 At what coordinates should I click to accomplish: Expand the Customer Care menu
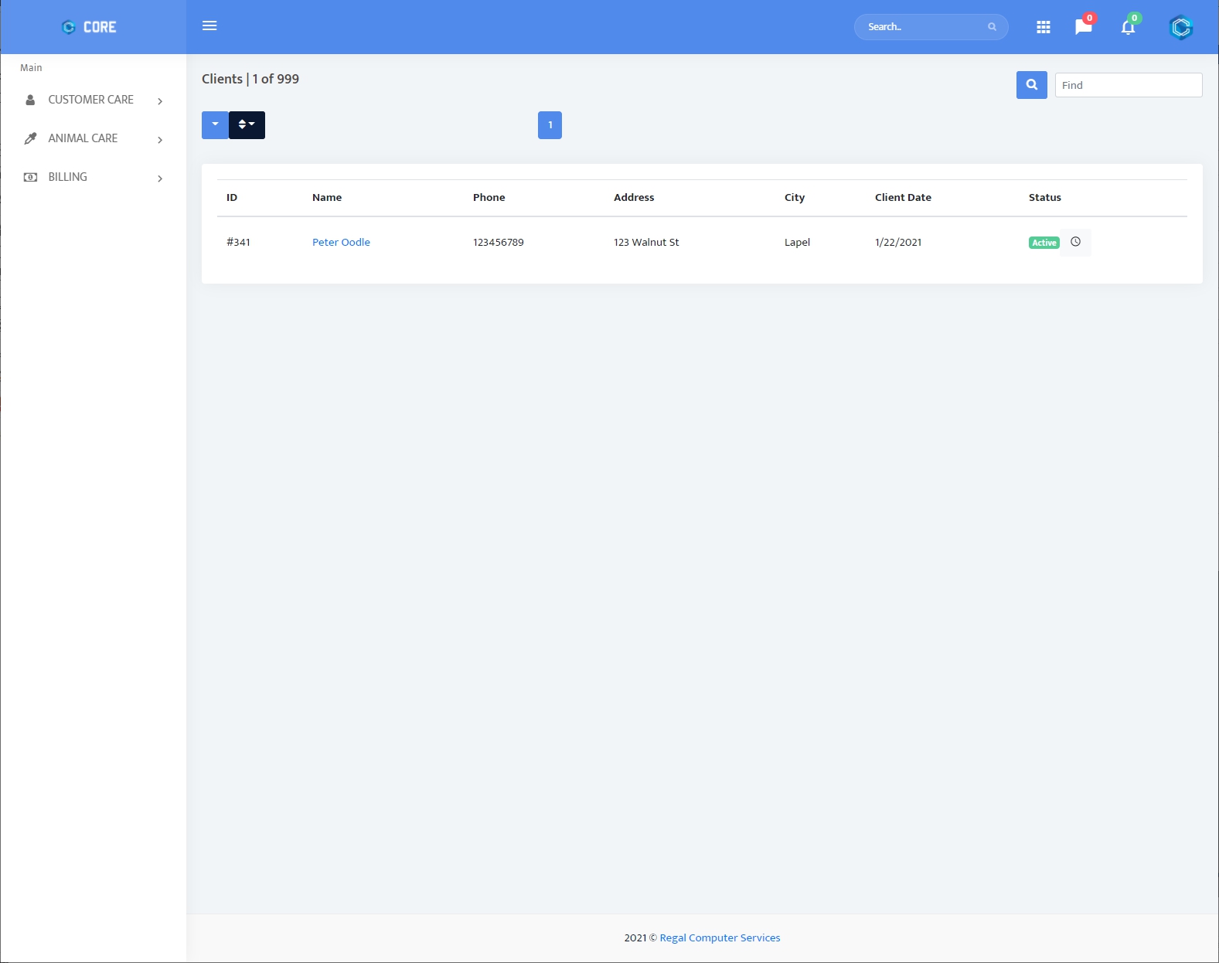click(x=94, y=100)
